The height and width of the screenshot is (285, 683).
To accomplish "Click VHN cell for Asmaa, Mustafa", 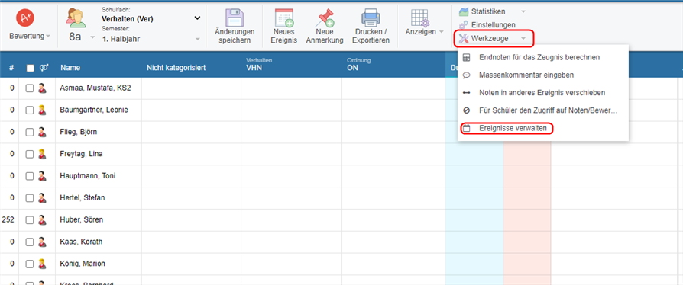I will pos(291,88).
